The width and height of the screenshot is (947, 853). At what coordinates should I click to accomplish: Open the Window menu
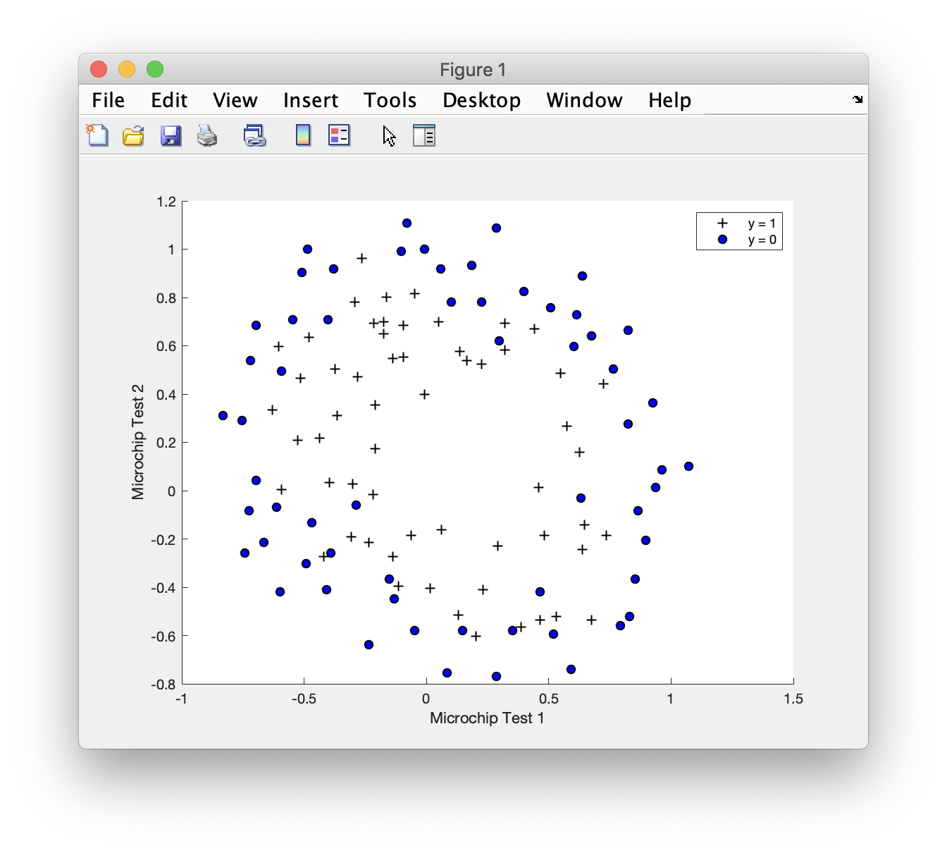click(x=585, y=100)
